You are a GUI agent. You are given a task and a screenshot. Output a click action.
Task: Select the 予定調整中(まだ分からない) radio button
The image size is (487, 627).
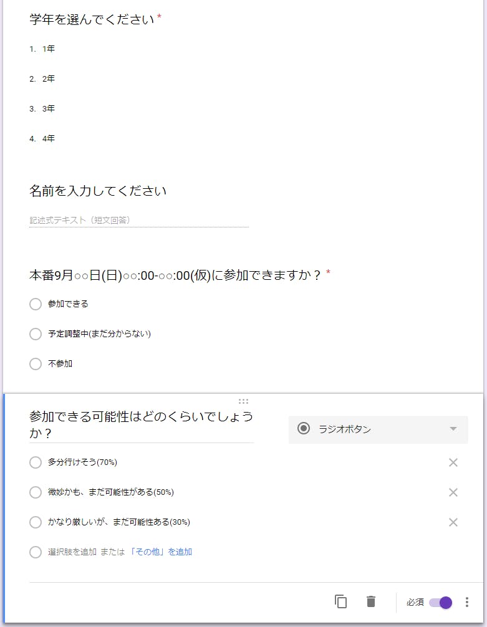(x=36, y=334)
